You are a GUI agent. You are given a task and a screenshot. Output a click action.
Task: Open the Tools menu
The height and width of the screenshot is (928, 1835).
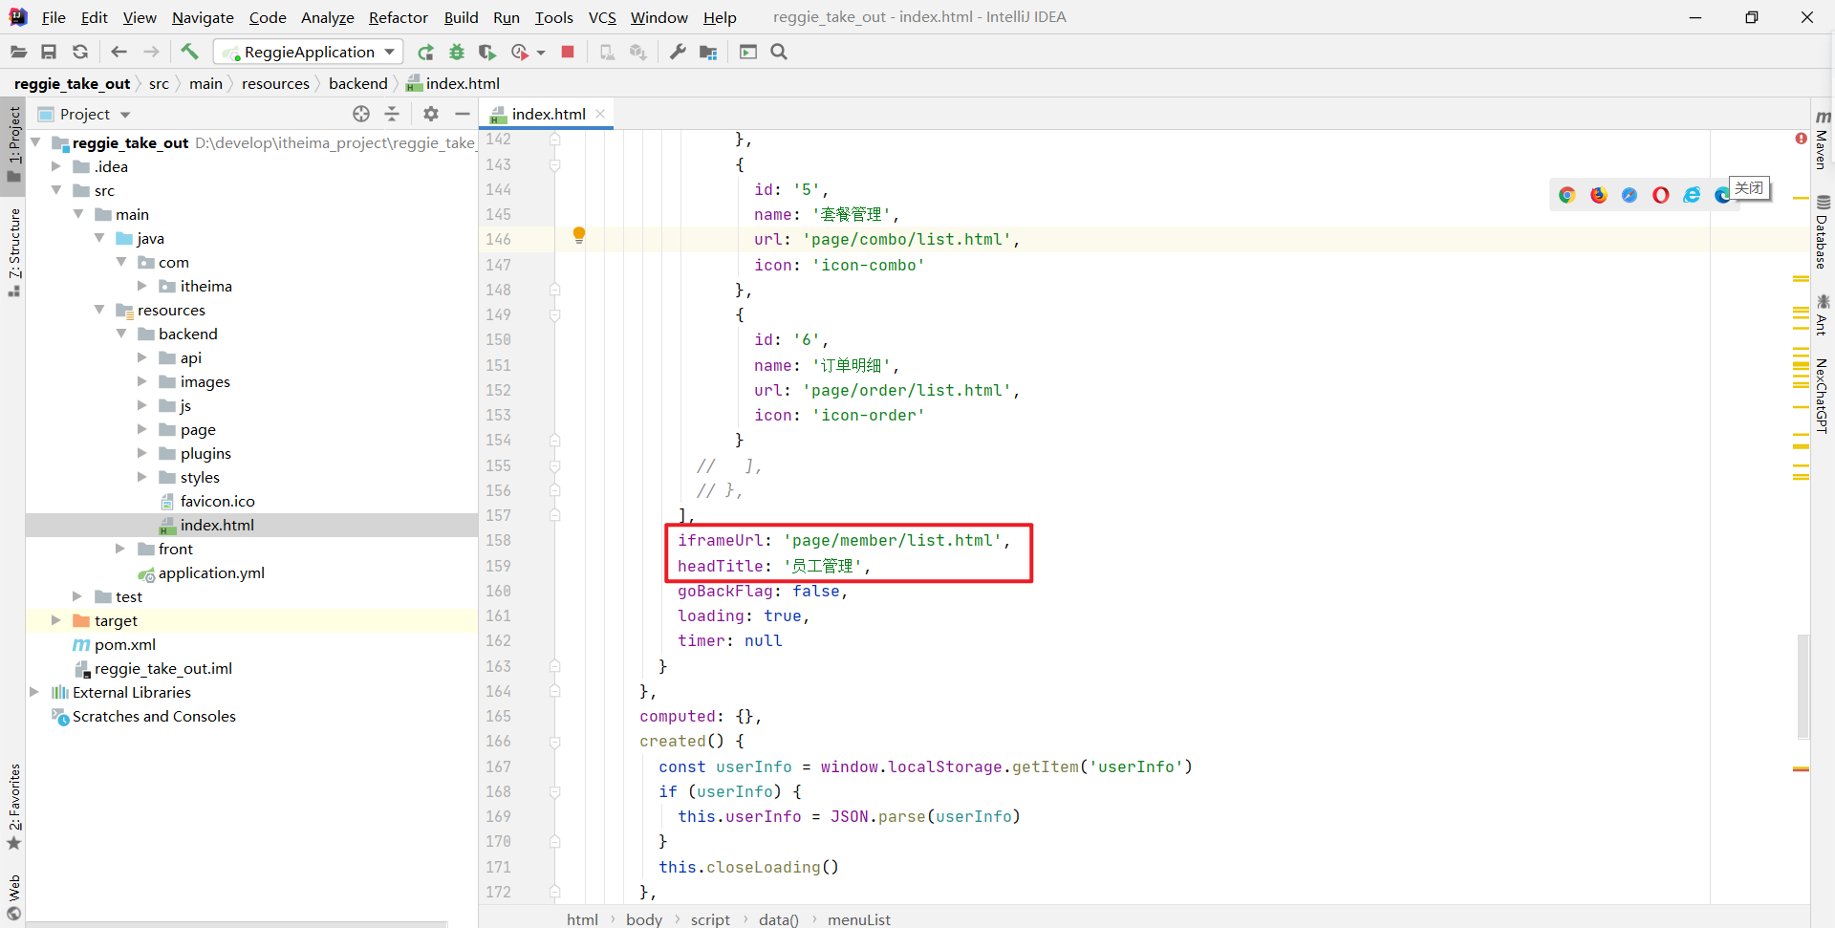[x=553, y=17]
